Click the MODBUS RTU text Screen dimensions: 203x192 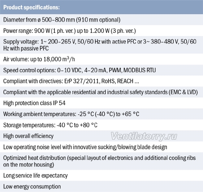140,70
